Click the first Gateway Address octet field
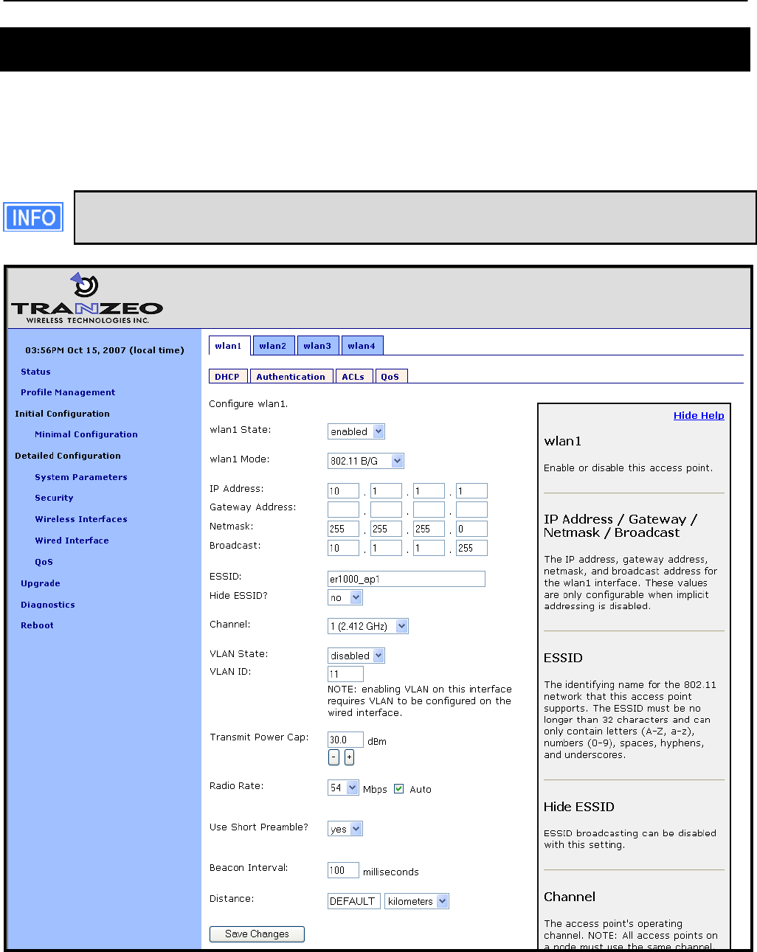The image size is (757, 952). pyautogui.click(x=343, y=510)
